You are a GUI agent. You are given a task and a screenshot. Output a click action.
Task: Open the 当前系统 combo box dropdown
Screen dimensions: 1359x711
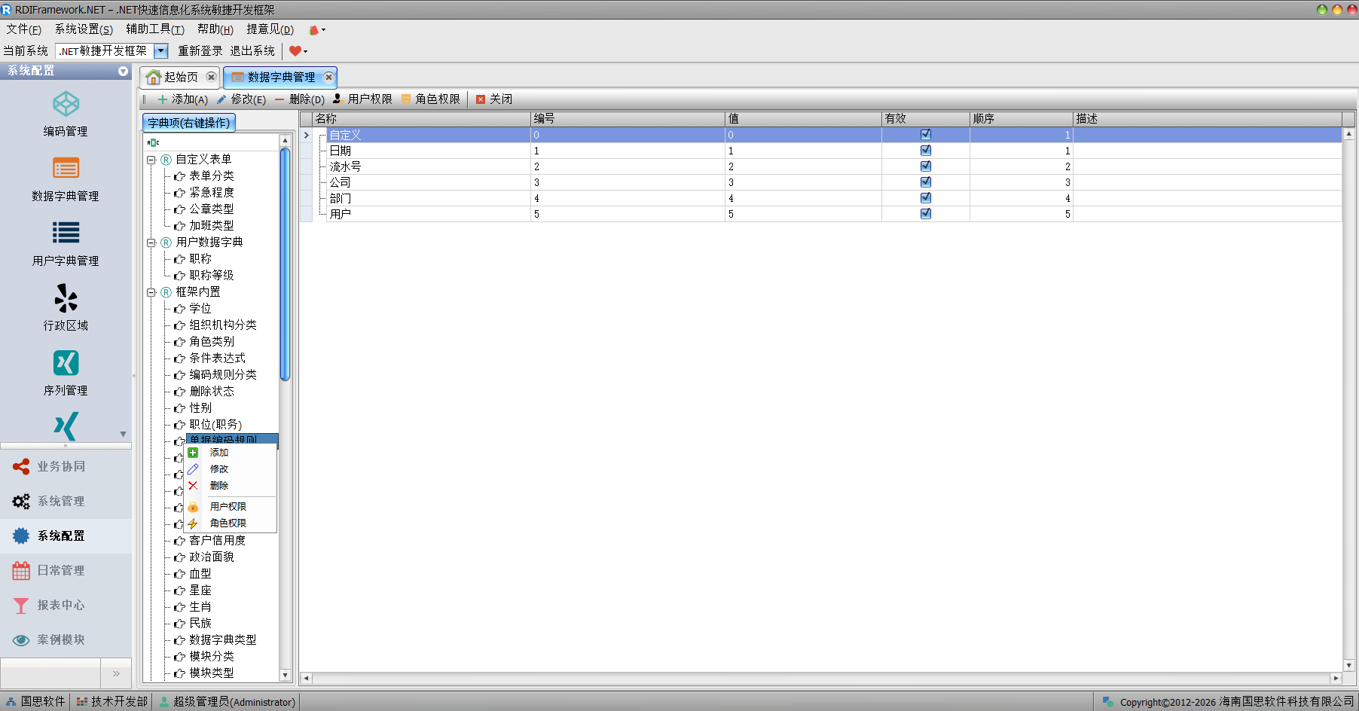click(x=160, y=51)
